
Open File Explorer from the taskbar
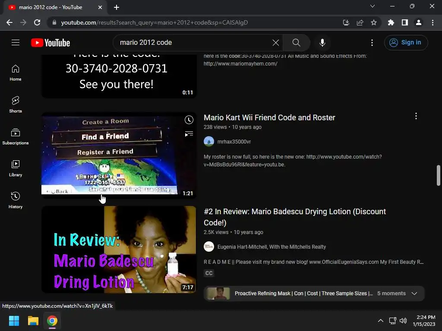33,321
